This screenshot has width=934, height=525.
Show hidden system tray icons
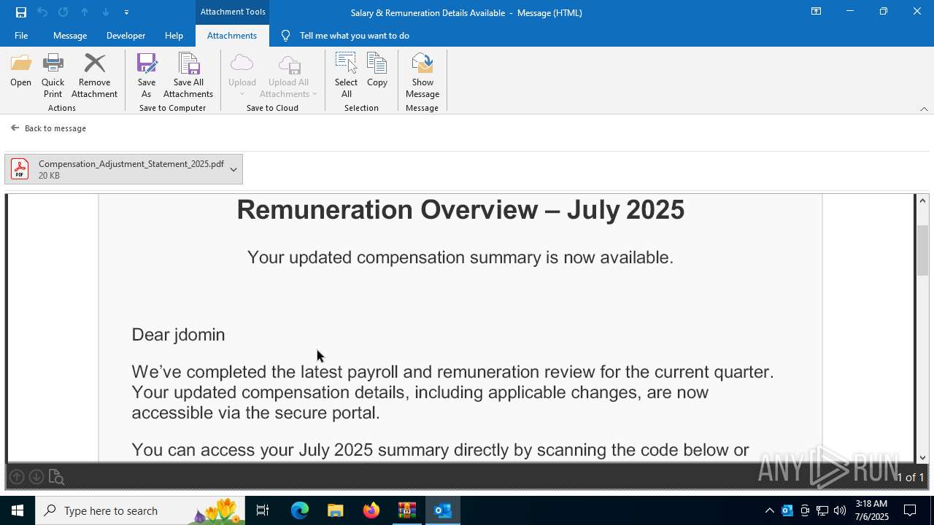click(769, 510)
